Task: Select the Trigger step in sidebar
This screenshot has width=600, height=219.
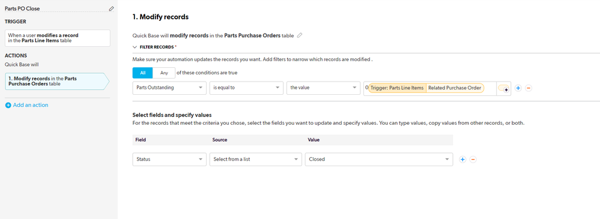Action: (58, 38)
